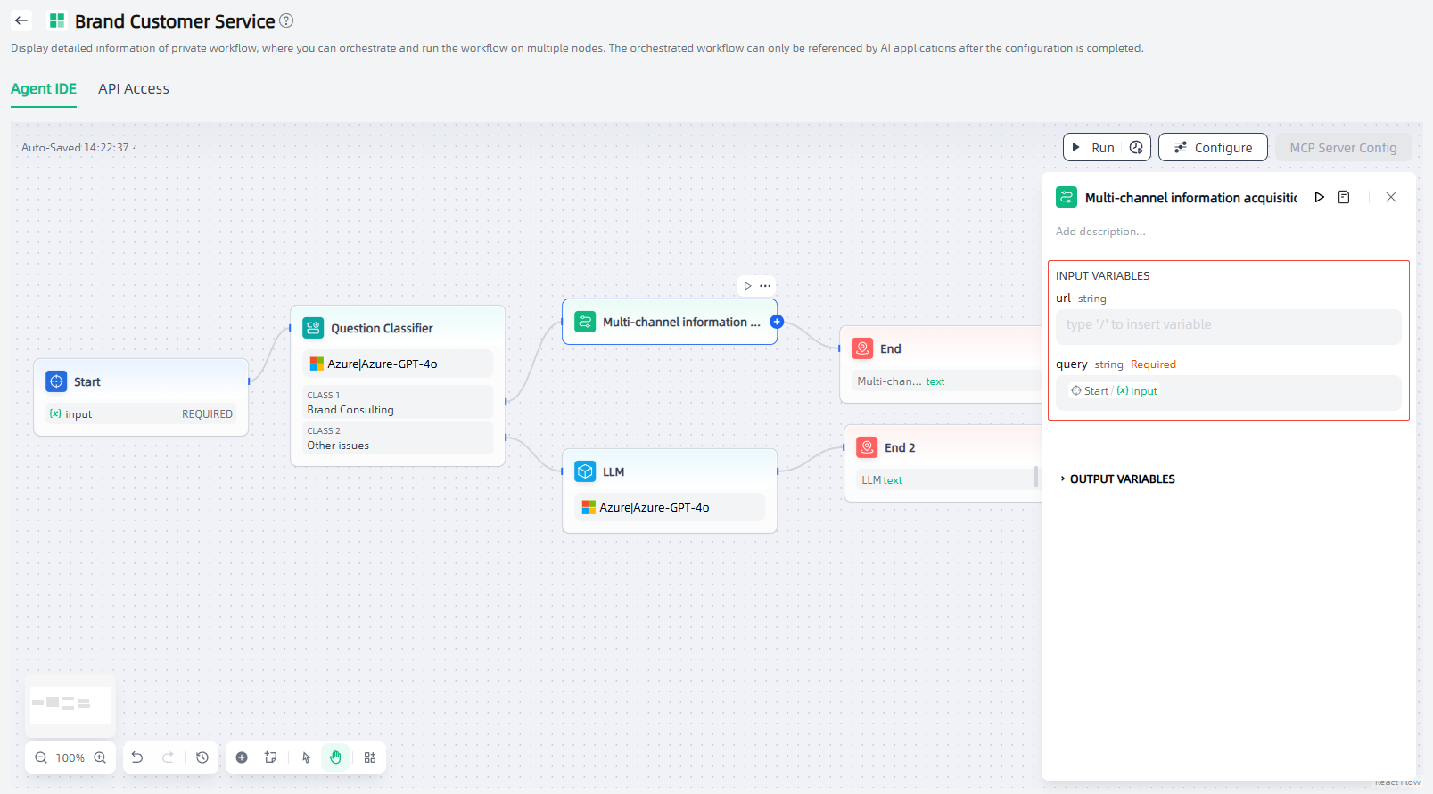Select the Agent IDE tab
The image size is (1433, 794).
pyautogui.click(x=44, y=89)
